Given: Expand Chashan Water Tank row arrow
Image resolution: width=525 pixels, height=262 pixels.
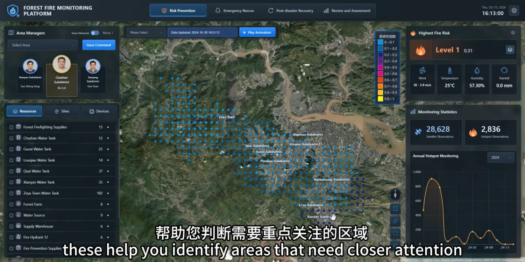Looking at the screenshot, I should coord(108,138).
